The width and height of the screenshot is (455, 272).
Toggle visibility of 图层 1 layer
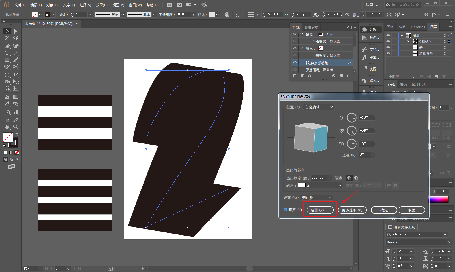coord(388,36)
